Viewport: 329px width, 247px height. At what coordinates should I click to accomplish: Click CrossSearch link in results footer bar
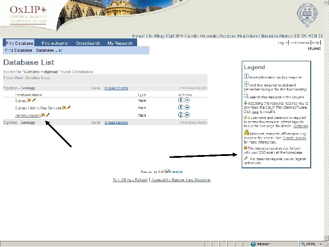[116, 123]
